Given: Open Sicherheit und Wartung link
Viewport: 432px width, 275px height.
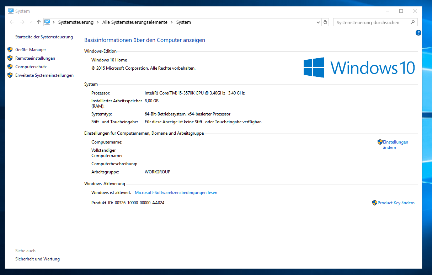Looking at the screenshot, I should [x=37, y=259].
